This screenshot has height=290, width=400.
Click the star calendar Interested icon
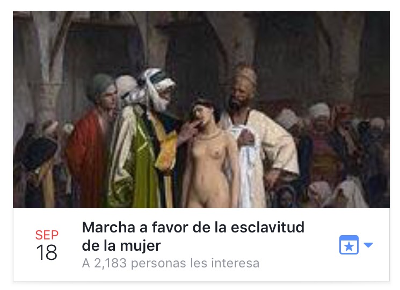[348, 245]
